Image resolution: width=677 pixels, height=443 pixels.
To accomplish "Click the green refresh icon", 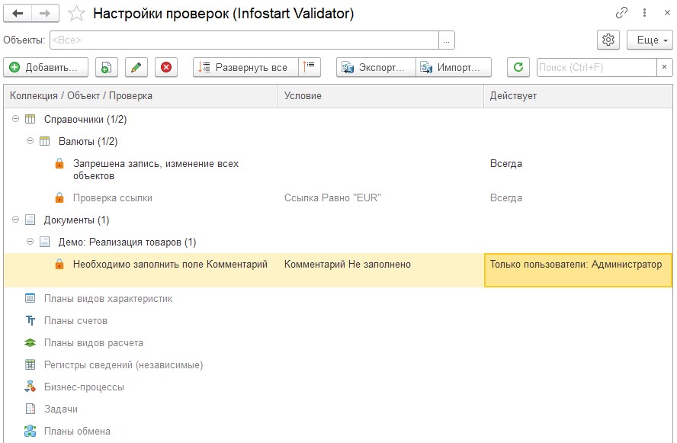I will click(x=518, y=68).
